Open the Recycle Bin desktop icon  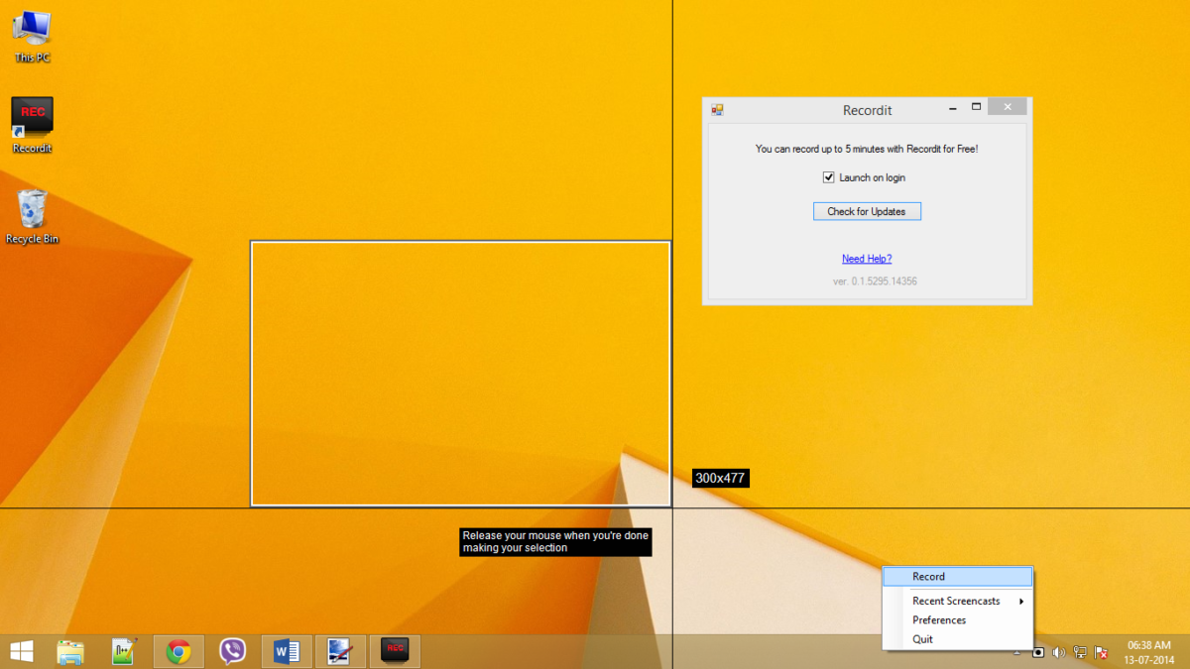(x=32, y=215)
